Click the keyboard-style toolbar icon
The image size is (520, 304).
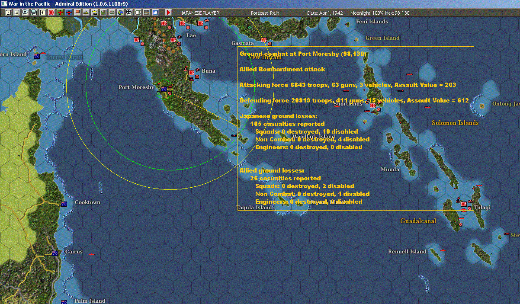147,13
